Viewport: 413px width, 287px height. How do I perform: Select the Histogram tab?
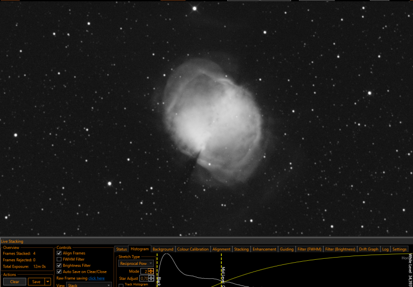click(139, 249)
